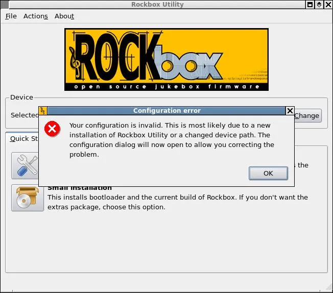
Task: Click the Change device button
Action: [308, 116]
